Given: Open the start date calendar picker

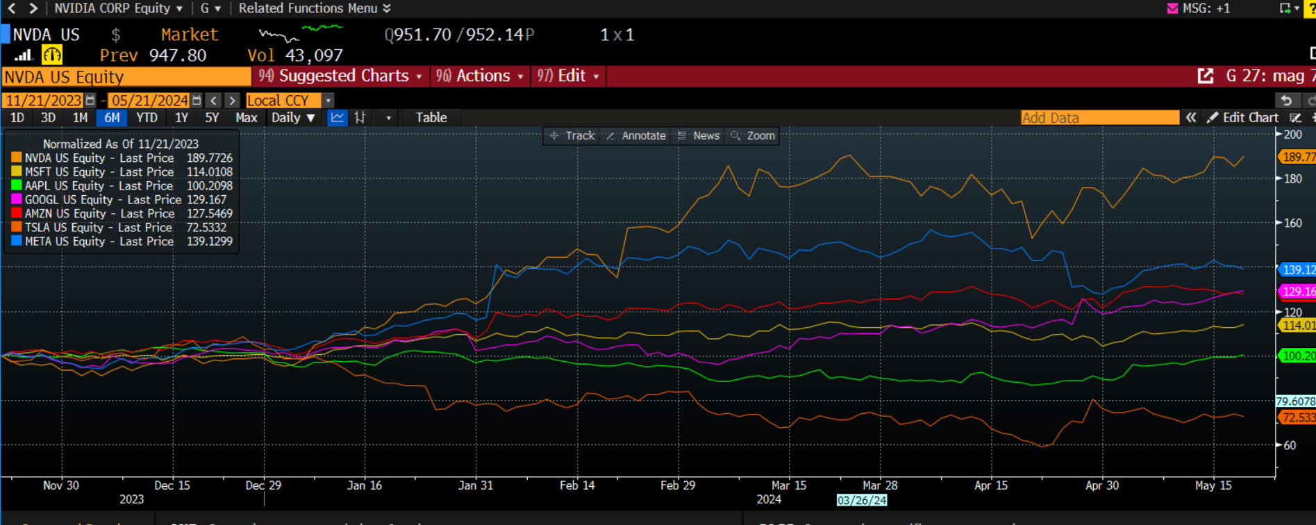Looking at the screenshot, I should pos(90,101).
